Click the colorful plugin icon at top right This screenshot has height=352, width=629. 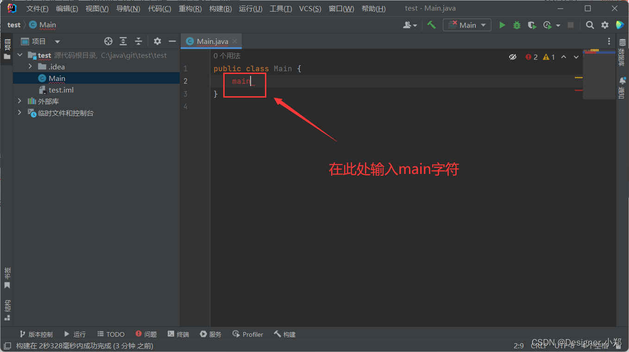pyautogui.click(x=620, y=25)
